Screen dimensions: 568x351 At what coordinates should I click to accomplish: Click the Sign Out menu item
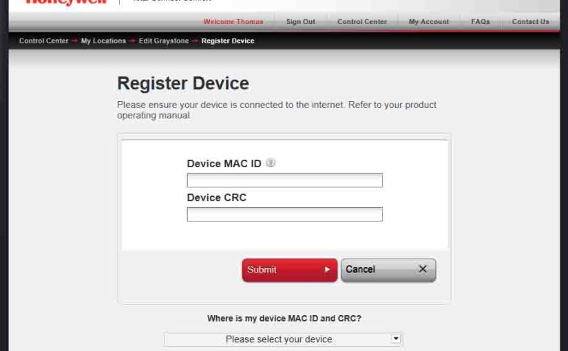click(301, 22)
